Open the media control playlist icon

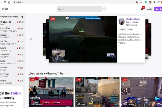point(158,2)
